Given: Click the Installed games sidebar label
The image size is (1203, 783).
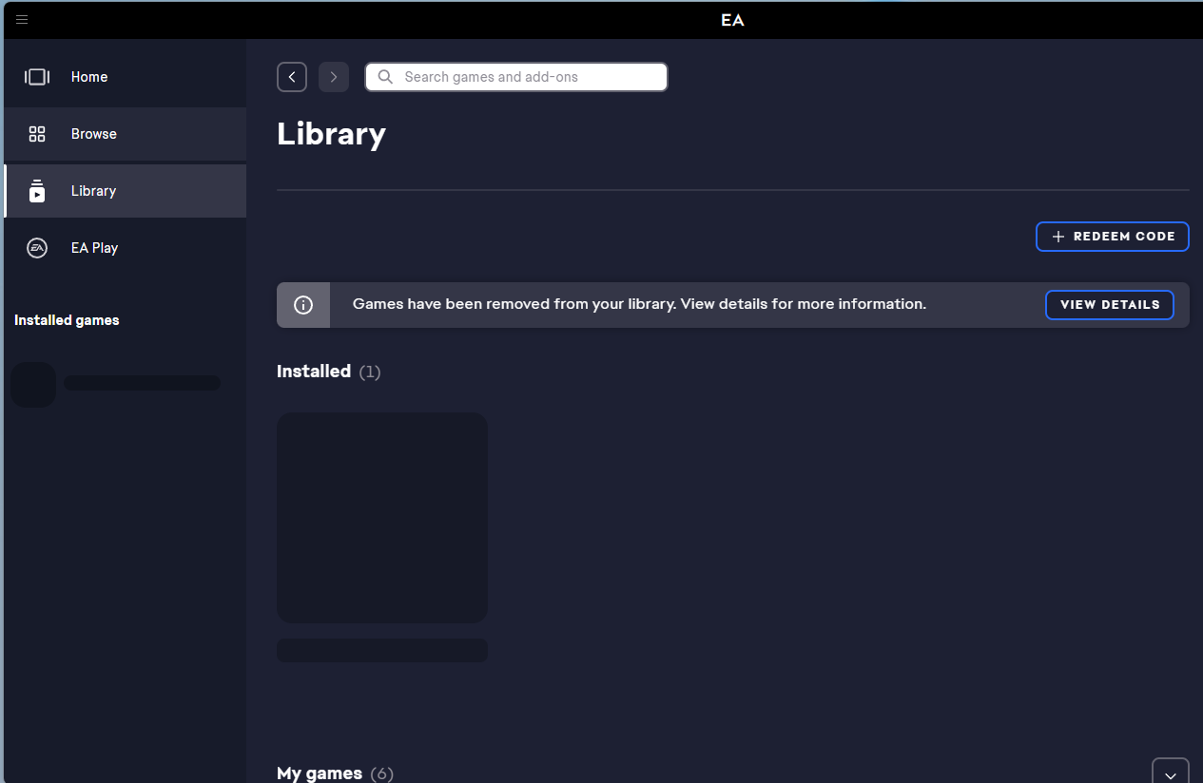Looking at the screenshot, I should 67,320.
